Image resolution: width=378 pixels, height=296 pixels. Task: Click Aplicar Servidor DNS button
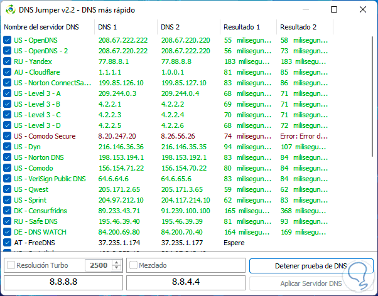click(311, 283)
